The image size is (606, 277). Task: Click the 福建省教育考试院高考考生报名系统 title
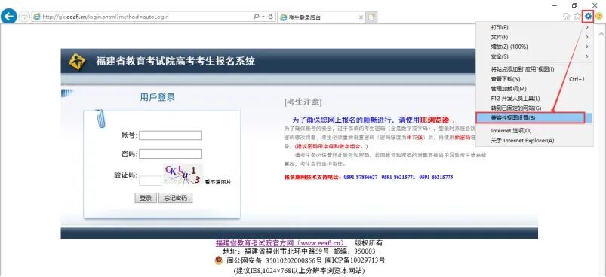click(176, 62)
